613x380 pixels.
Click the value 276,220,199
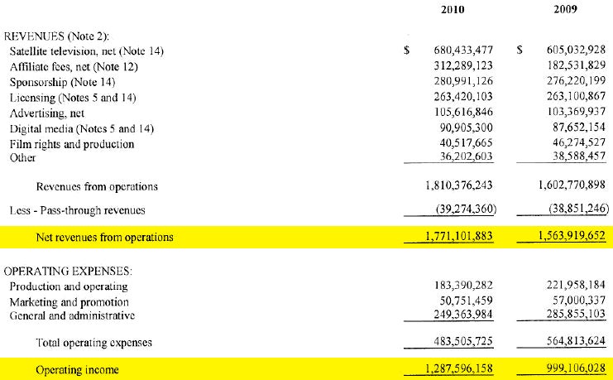coord(576,80)
